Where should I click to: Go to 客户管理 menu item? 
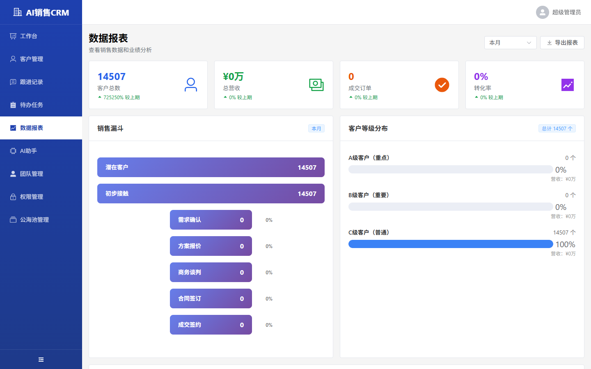[x=41, y=59]
